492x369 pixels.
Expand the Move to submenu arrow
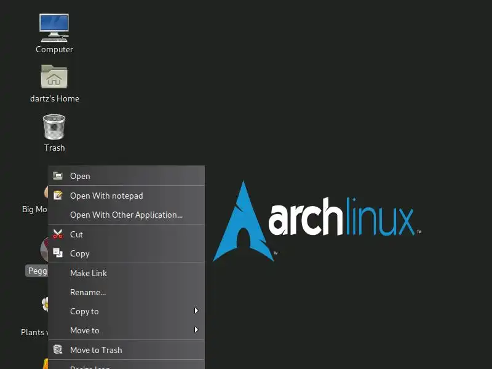pos(196,330)
